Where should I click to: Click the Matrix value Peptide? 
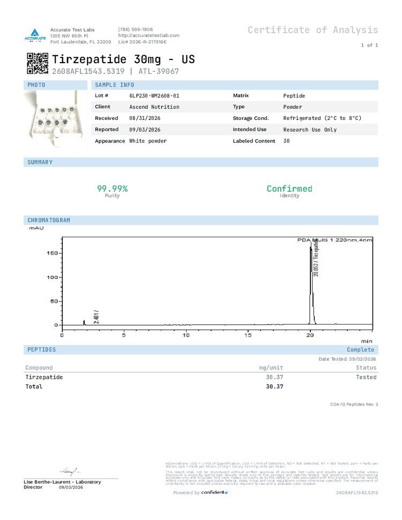click(294, 95)
